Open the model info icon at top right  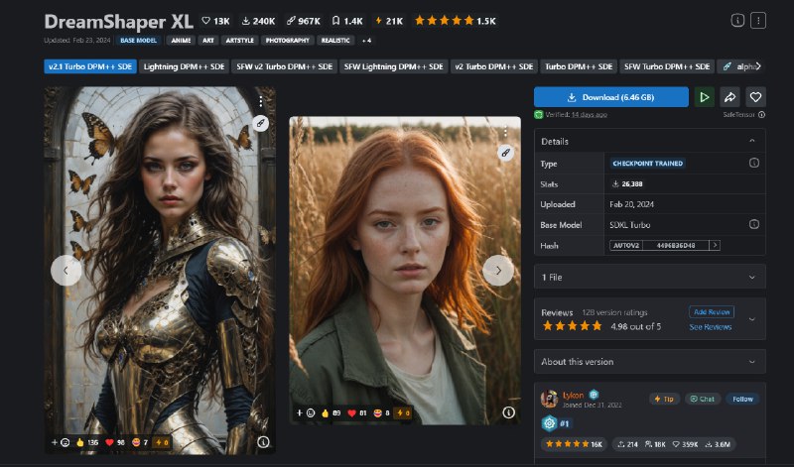tap(737, 20)
